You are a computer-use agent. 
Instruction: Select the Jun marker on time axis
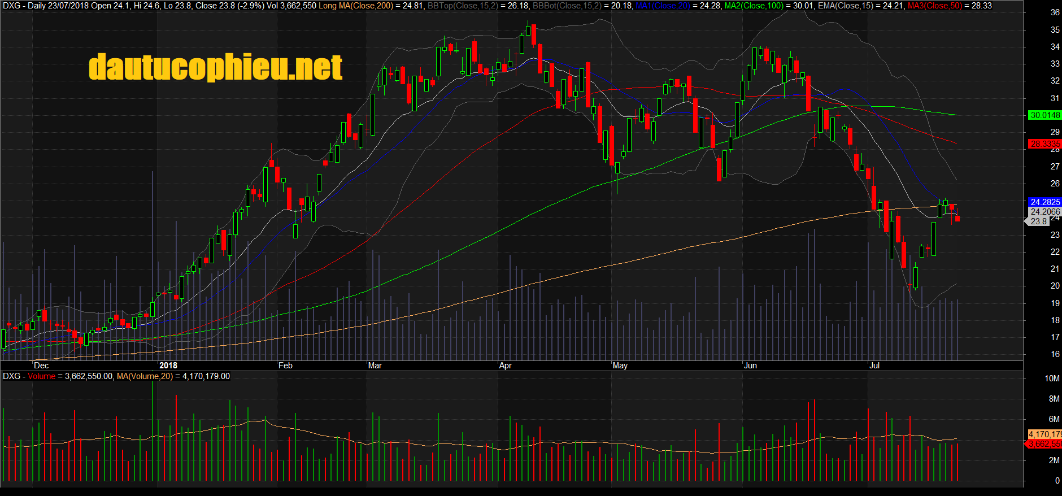point(750,366)
